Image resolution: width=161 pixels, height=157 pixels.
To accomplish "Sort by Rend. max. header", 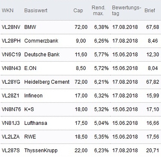I will (98, 10).
